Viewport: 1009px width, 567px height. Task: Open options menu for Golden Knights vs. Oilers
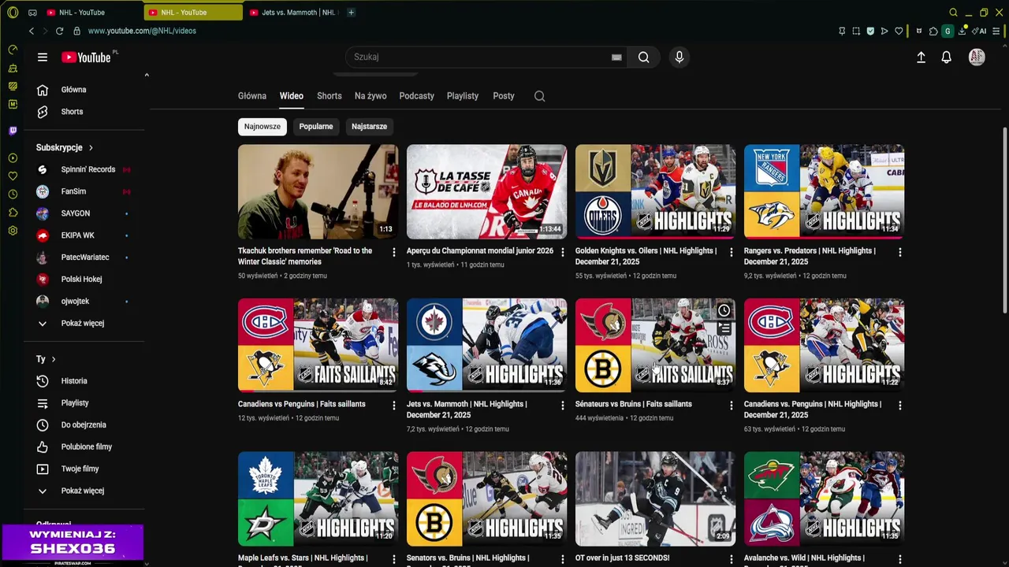(732, 252)
